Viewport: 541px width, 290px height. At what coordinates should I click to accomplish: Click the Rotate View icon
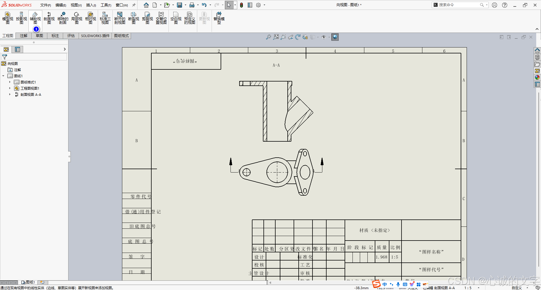pos(298,37)
